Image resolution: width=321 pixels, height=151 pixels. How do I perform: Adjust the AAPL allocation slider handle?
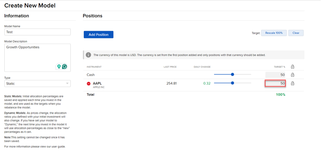(232, 83)
